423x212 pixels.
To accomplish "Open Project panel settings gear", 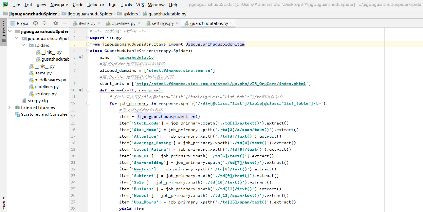I will point(56,23).
